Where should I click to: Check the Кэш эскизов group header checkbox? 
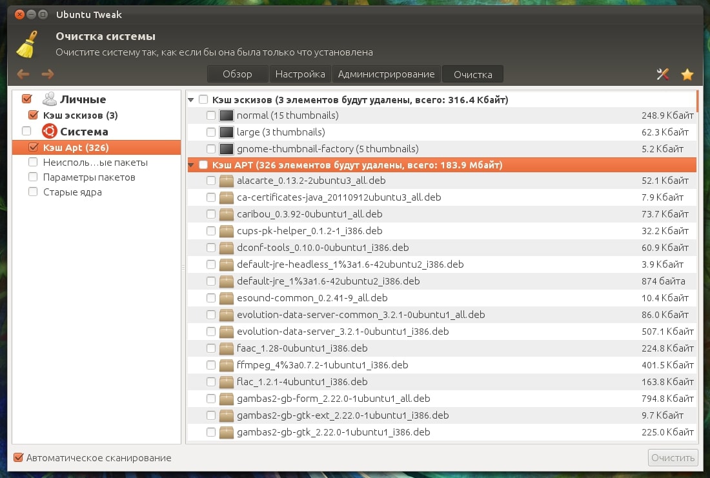[x=203, y=99]
